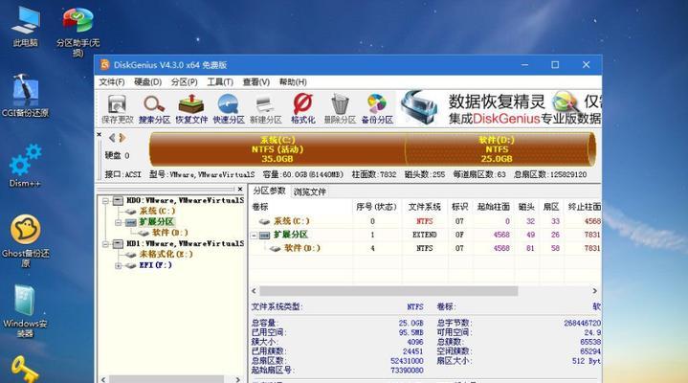Select 未格式化(E:) in left tree
The image size is (688, 383).
[166, 255]
